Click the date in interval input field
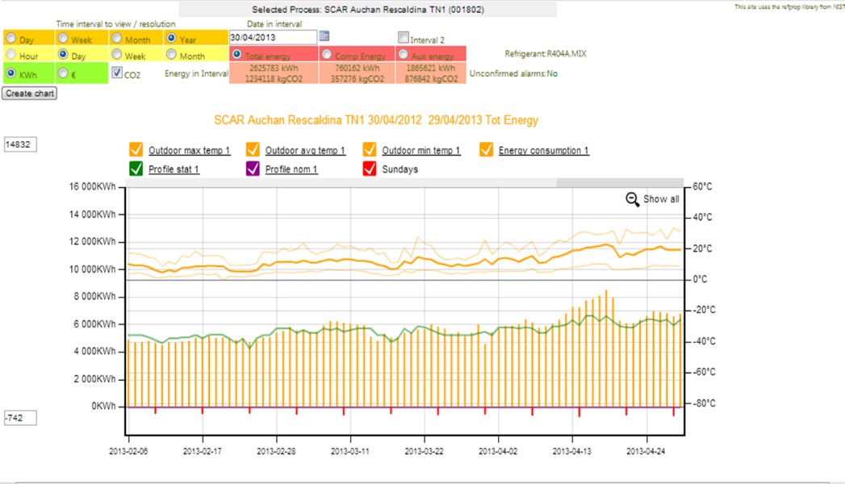This screenshot has width=845, height=484. 274,37
